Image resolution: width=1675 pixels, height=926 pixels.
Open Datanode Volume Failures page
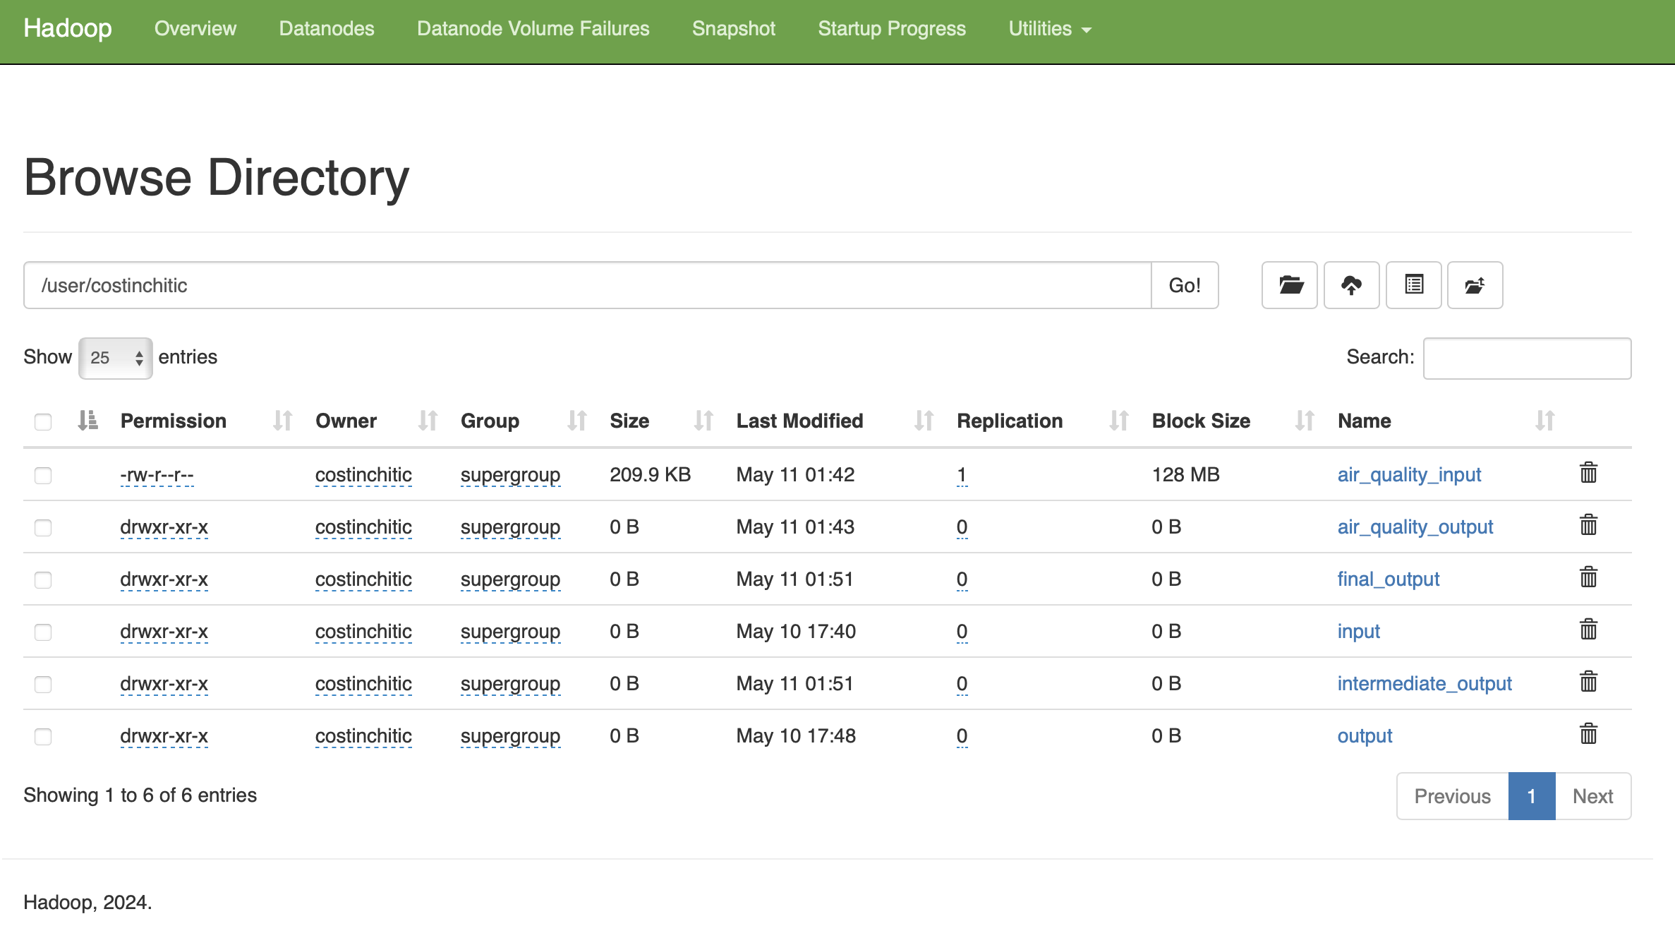pyautogui.click(x=533, y=29)
